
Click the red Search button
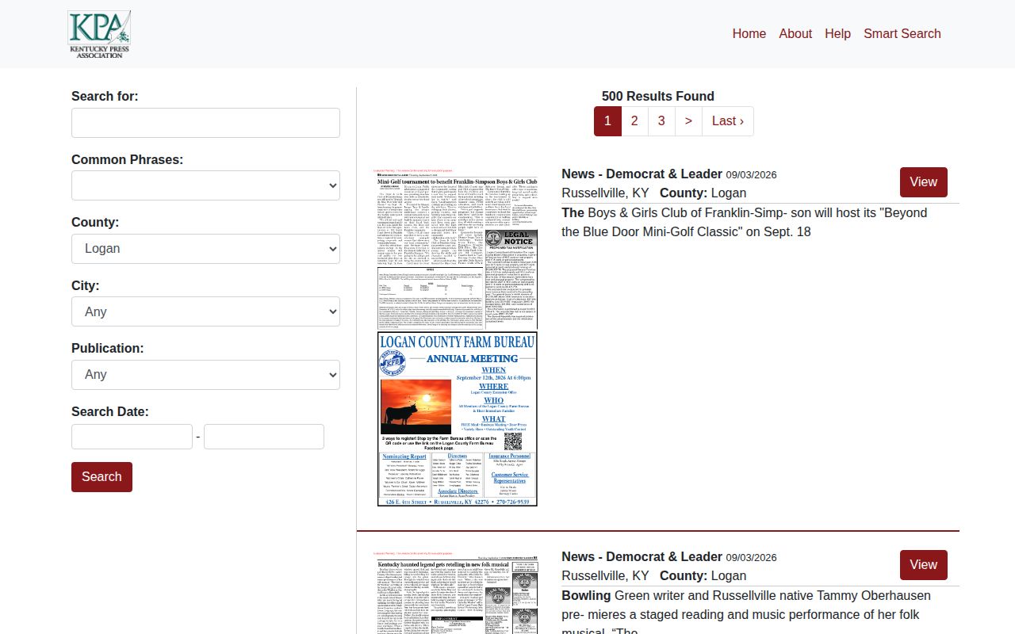tap(101, 477)
